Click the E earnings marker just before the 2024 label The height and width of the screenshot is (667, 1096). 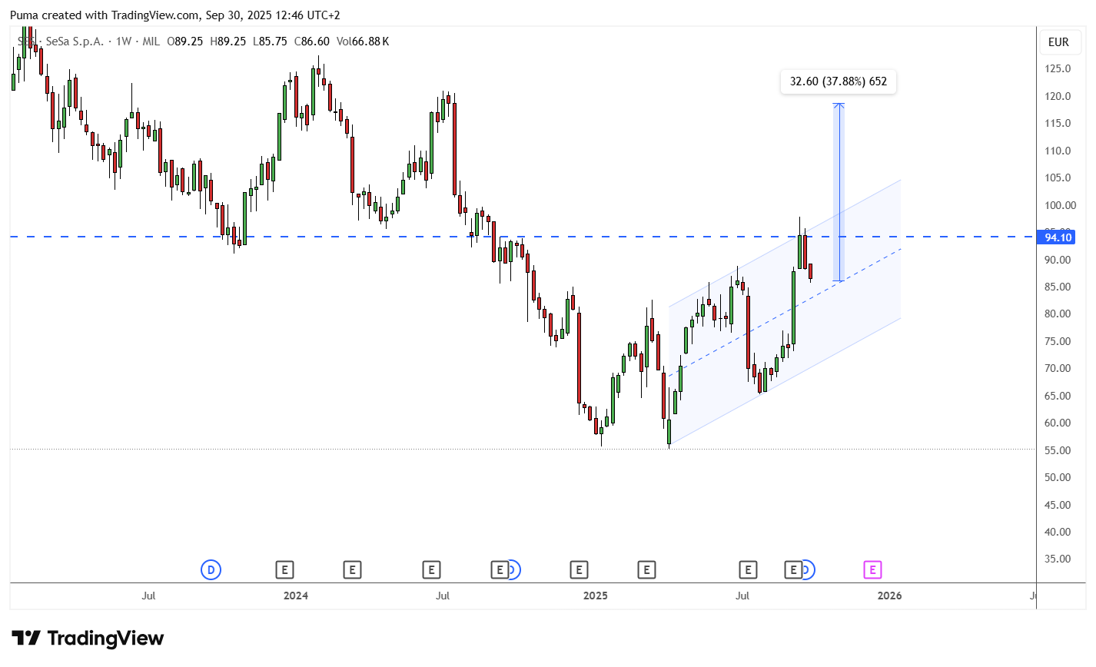[284, 569]
